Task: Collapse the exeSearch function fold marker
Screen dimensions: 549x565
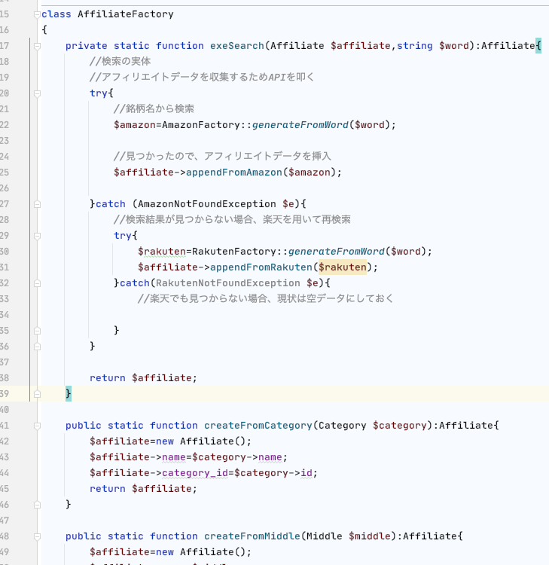Action: (37, 46)
